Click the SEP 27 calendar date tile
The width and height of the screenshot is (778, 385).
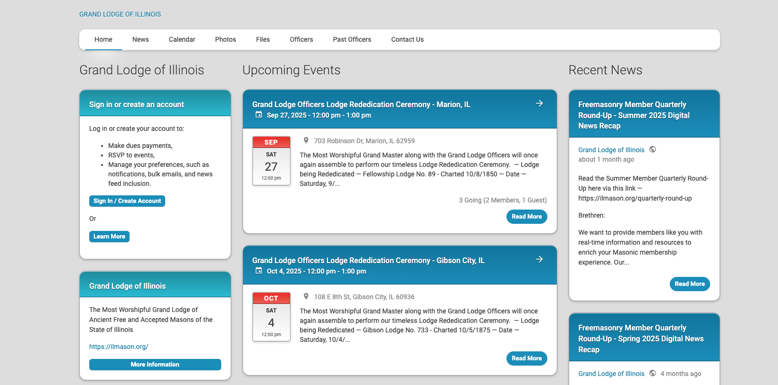tap(272, 161)
